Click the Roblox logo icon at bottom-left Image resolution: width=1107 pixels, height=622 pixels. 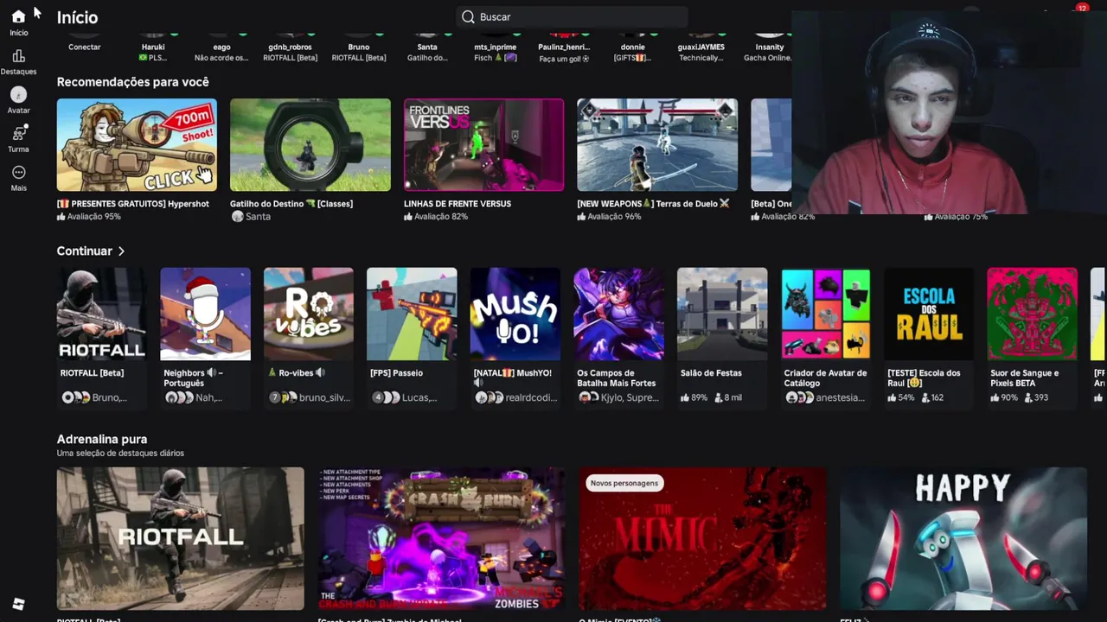click(18, 604)
